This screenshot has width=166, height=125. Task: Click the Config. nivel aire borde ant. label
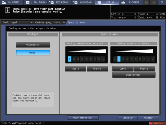(x=86, y=43)
